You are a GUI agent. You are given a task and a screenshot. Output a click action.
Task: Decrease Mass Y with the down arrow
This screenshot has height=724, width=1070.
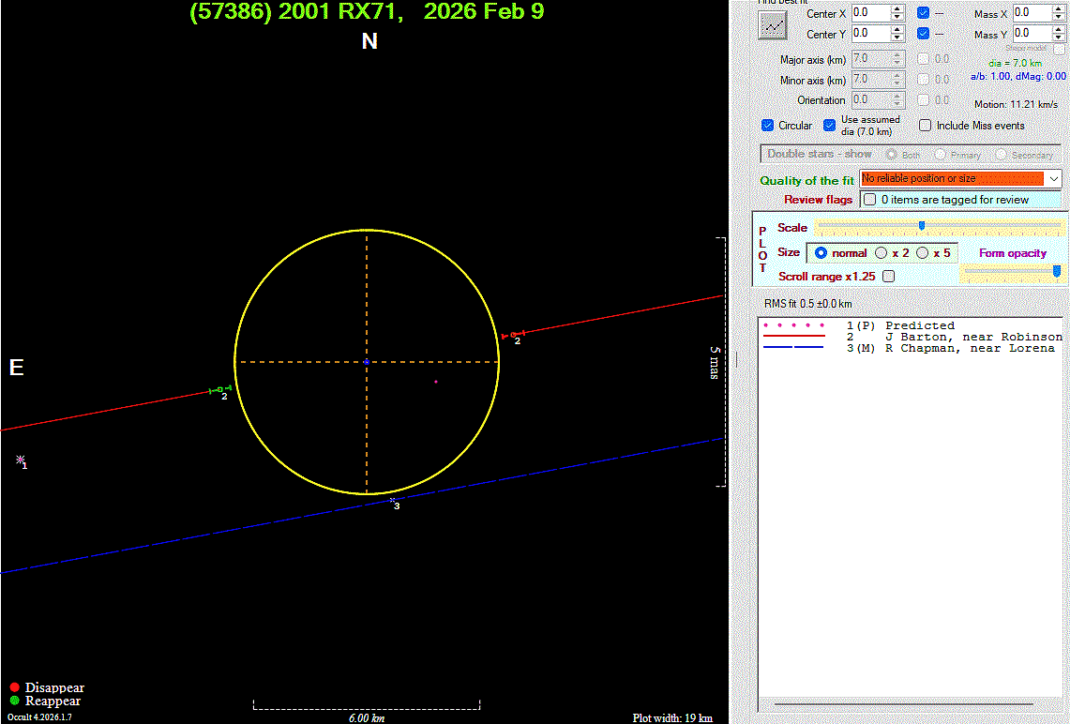(1059, 38)
